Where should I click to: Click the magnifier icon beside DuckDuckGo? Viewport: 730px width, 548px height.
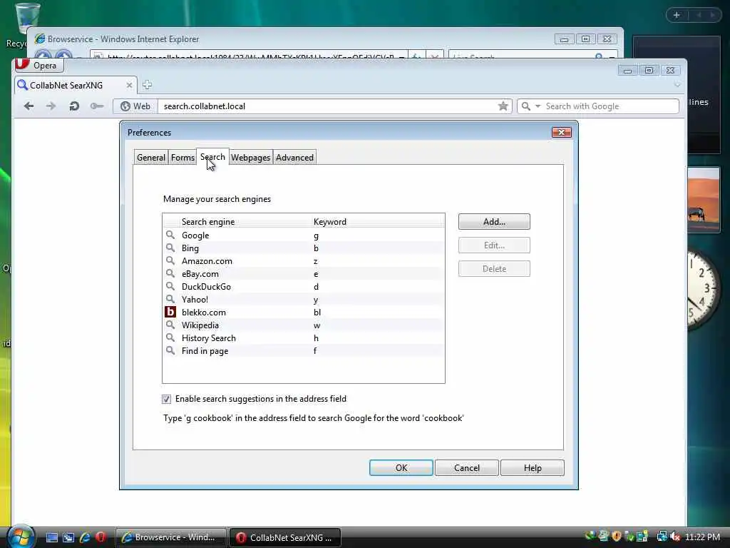[170, 286]
